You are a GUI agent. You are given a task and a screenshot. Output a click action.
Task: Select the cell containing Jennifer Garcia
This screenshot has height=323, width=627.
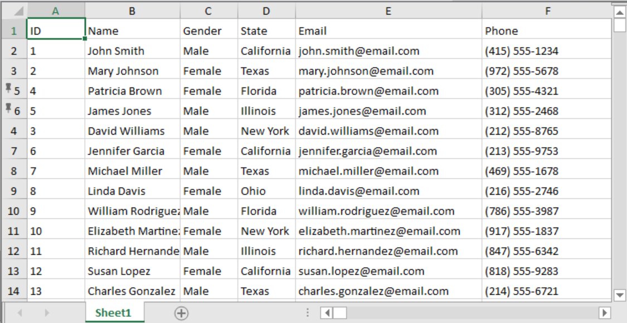(132, 151)
